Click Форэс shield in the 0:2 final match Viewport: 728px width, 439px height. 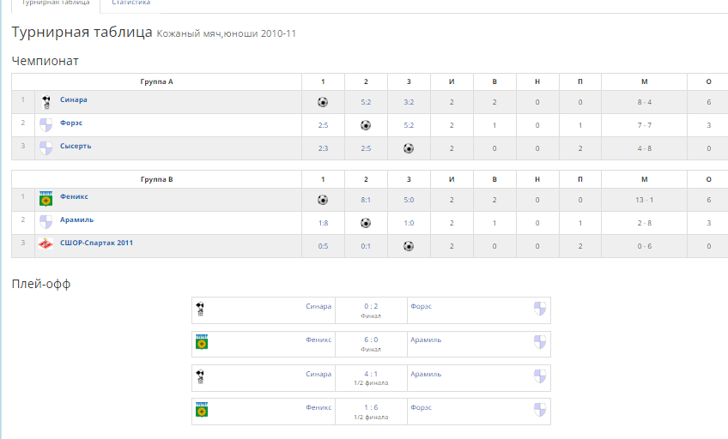click(540, 309)
